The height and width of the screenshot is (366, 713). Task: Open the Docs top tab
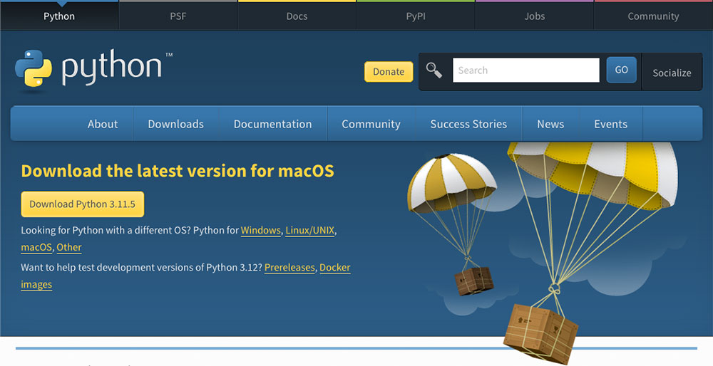pos(297,16)
